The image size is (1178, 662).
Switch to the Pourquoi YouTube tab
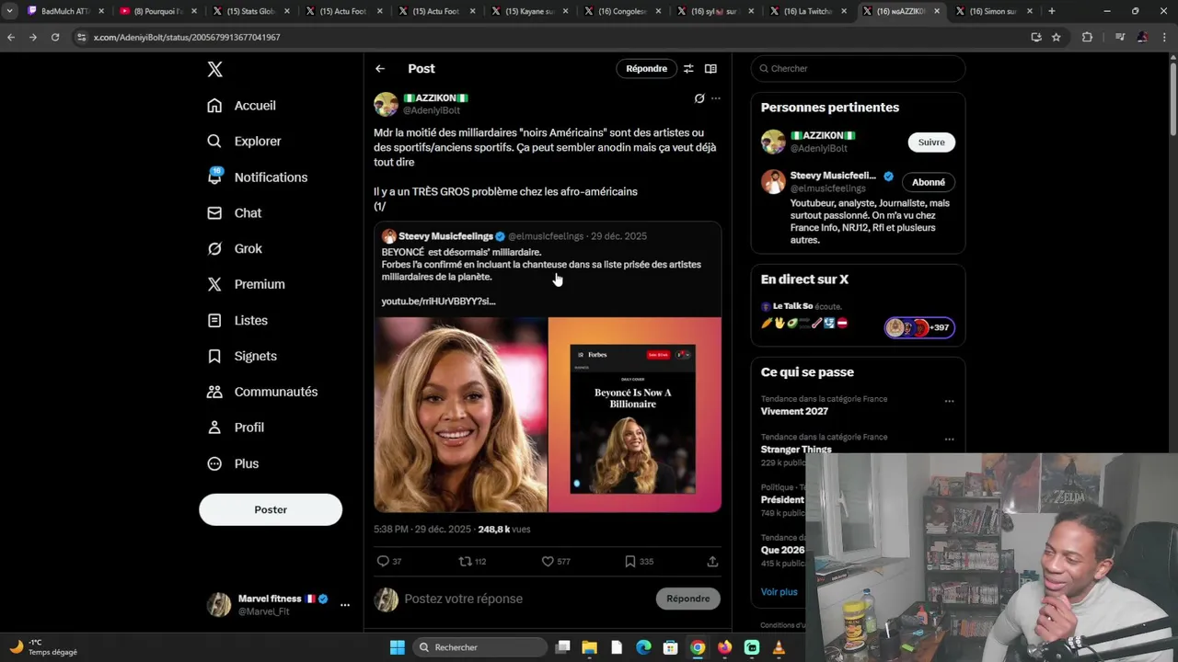pos(157,11)
